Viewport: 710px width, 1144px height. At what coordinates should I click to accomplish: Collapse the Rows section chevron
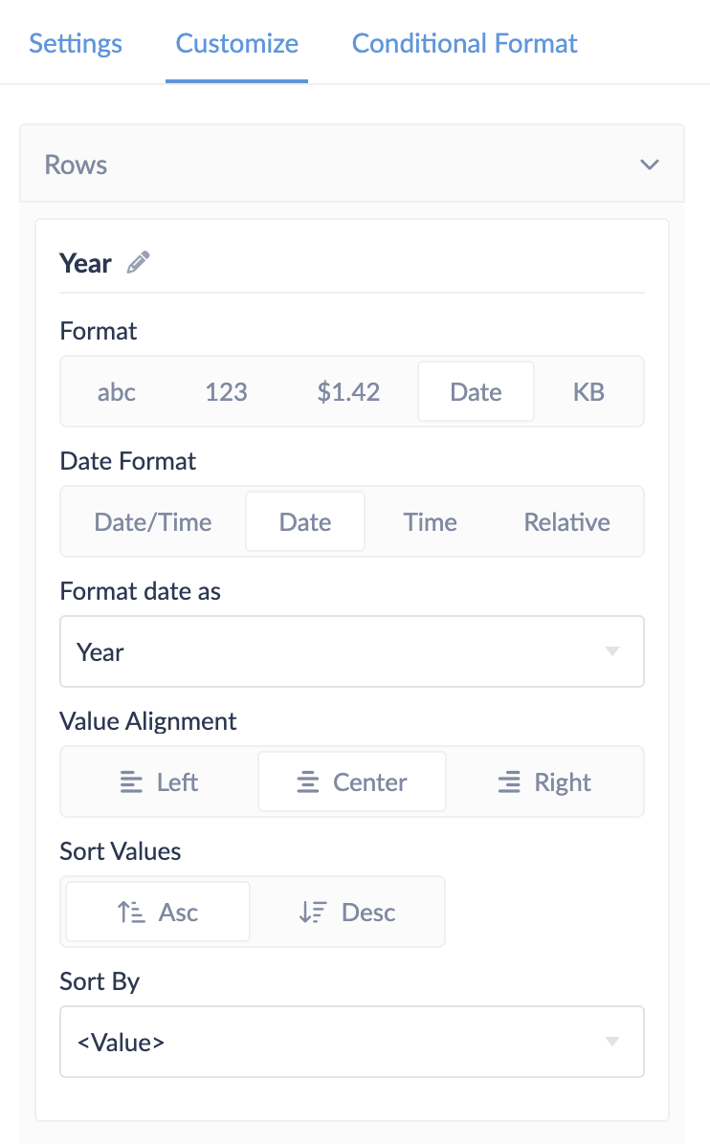650,165
